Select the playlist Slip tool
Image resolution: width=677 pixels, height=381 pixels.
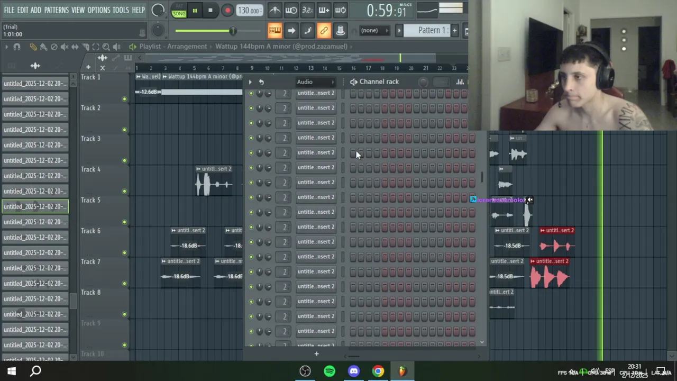click(75, 47)
